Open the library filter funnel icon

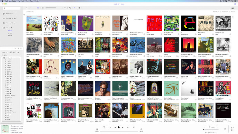pyautogui.click(x=70, y=8)
